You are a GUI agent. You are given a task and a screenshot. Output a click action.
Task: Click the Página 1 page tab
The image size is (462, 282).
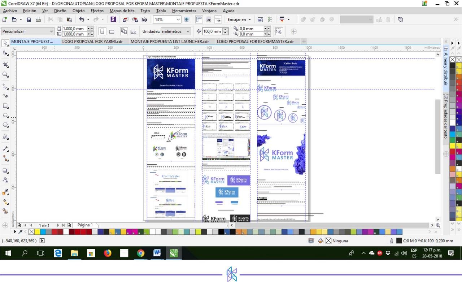point(85,225)
